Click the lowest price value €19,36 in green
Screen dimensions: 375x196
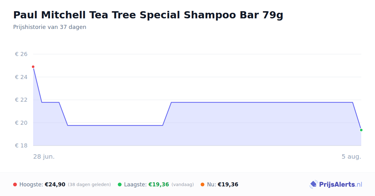coord(159,184)
